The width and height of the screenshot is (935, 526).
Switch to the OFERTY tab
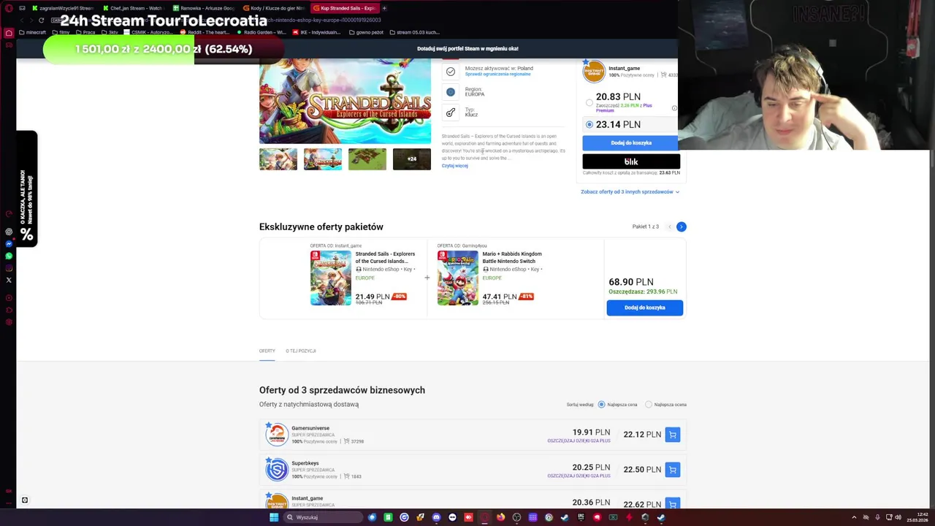[x=267, y=351]
